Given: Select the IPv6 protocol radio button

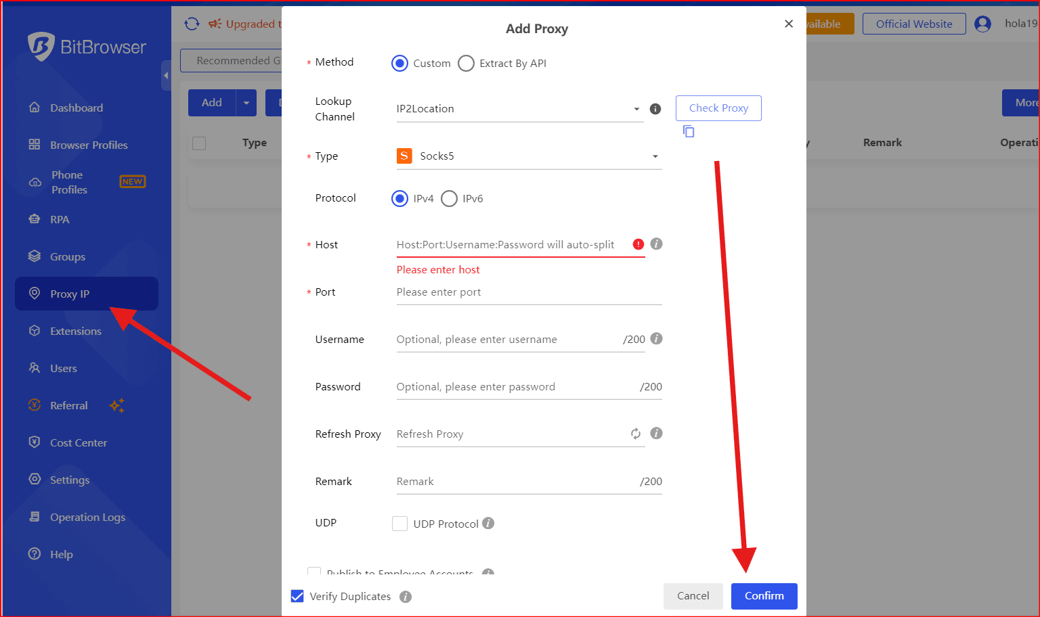Looking at the screenshot, I should pos(449,199).
